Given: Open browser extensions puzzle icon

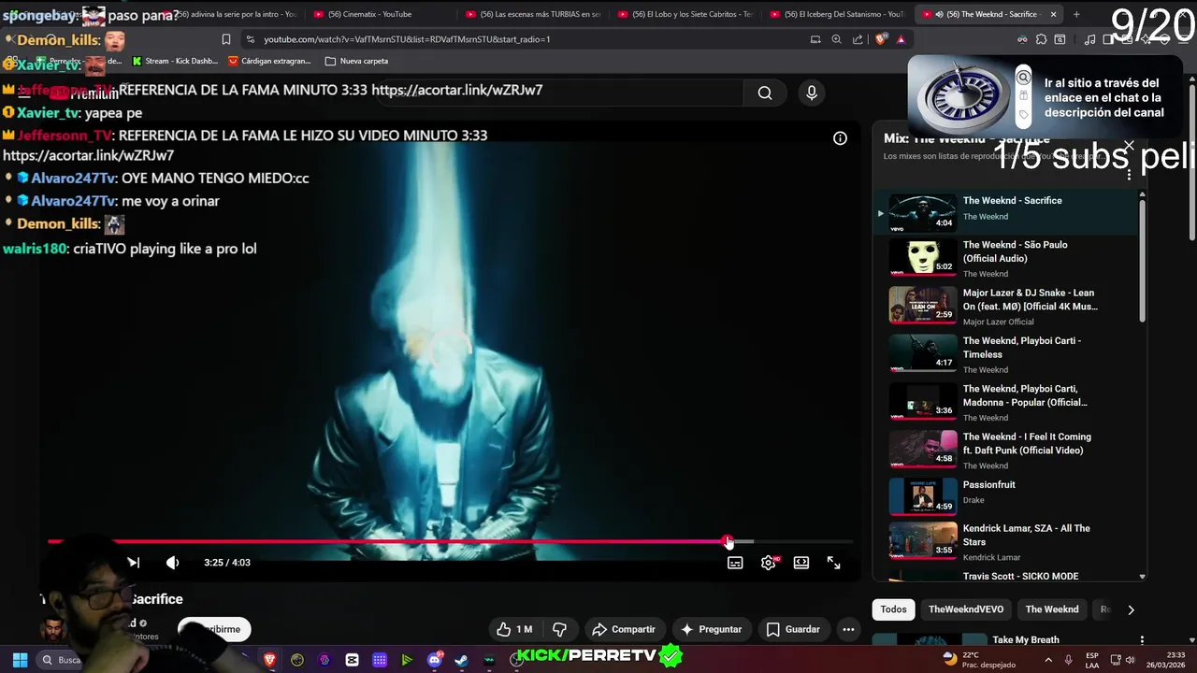Looking at the screenshot, I should [1041, 39].
